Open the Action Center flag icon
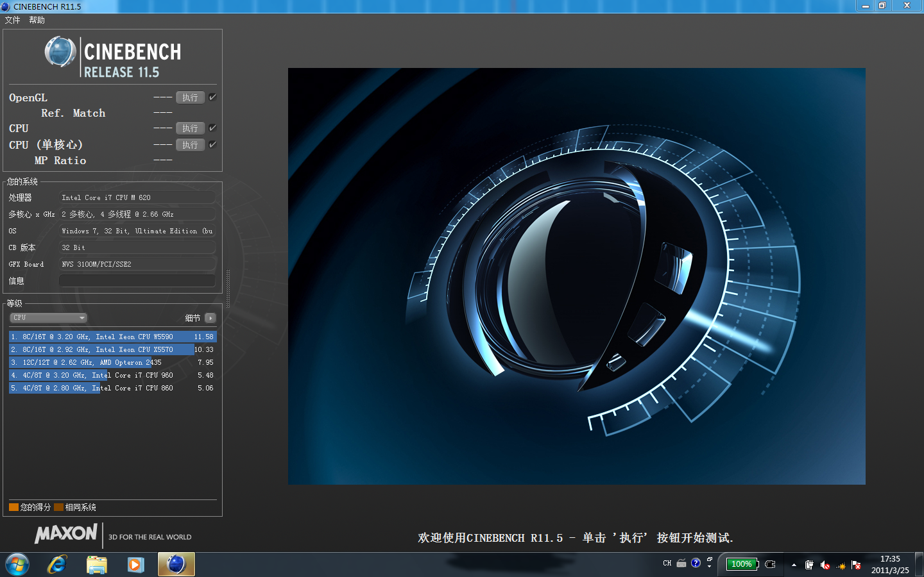 coord(856,565)
